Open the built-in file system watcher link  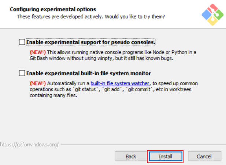[120, 83]
